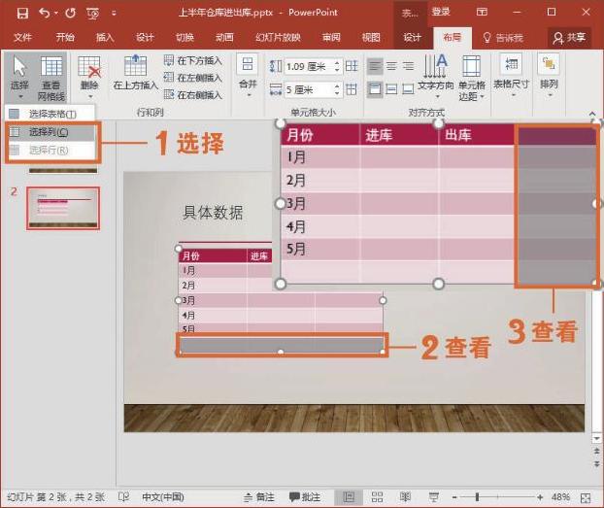Collapse the ribbon with the arrow
604x508 pixels.
[592, 114]
